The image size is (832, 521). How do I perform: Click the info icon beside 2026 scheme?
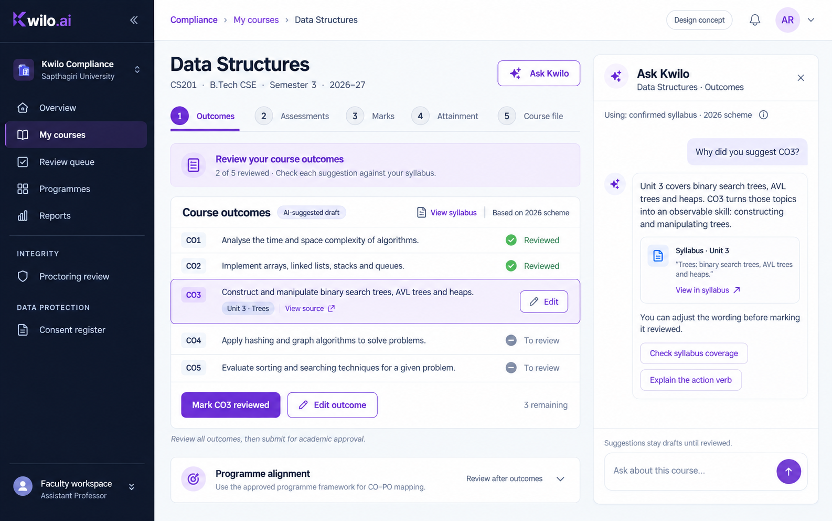(x=763, y=115)
